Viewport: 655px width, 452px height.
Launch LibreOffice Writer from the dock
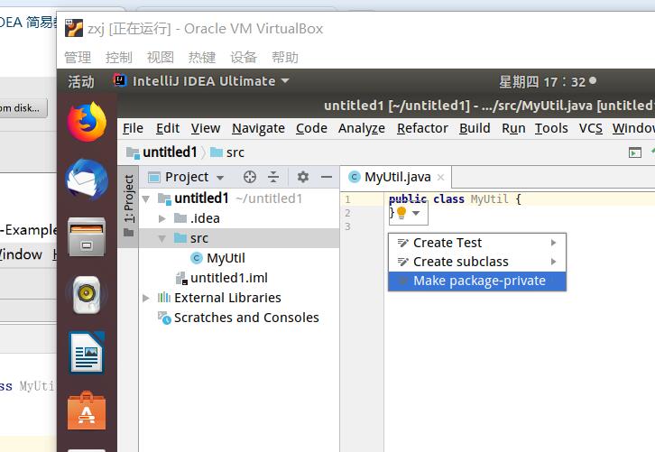pyautogui.click(x=87, y=352)
